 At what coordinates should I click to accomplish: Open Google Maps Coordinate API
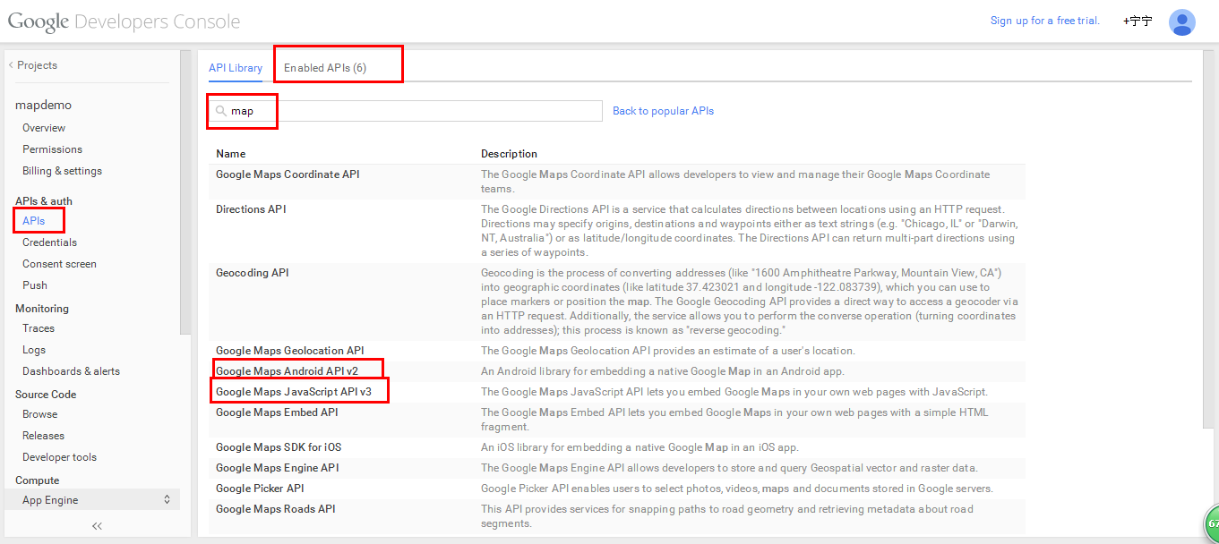pos(288,174)
